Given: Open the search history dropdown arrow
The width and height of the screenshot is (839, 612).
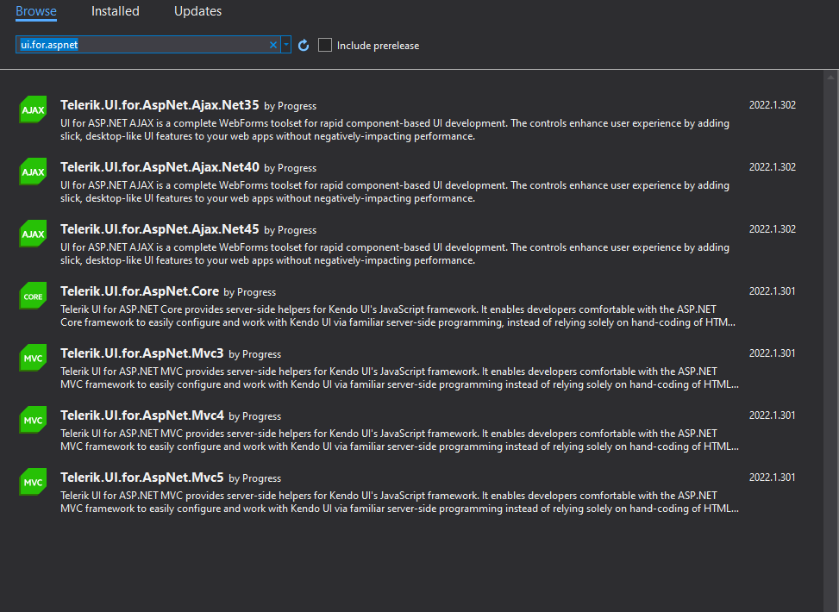Looking at the screenshot, I should tap(285, 45).
